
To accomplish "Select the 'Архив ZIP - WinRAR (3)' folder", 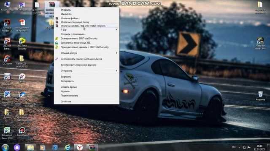I will pos(22,62).
